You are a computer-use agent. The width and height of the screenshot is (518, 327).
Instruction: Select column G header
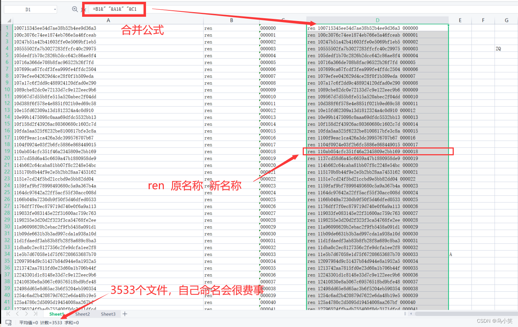(506, 20)
